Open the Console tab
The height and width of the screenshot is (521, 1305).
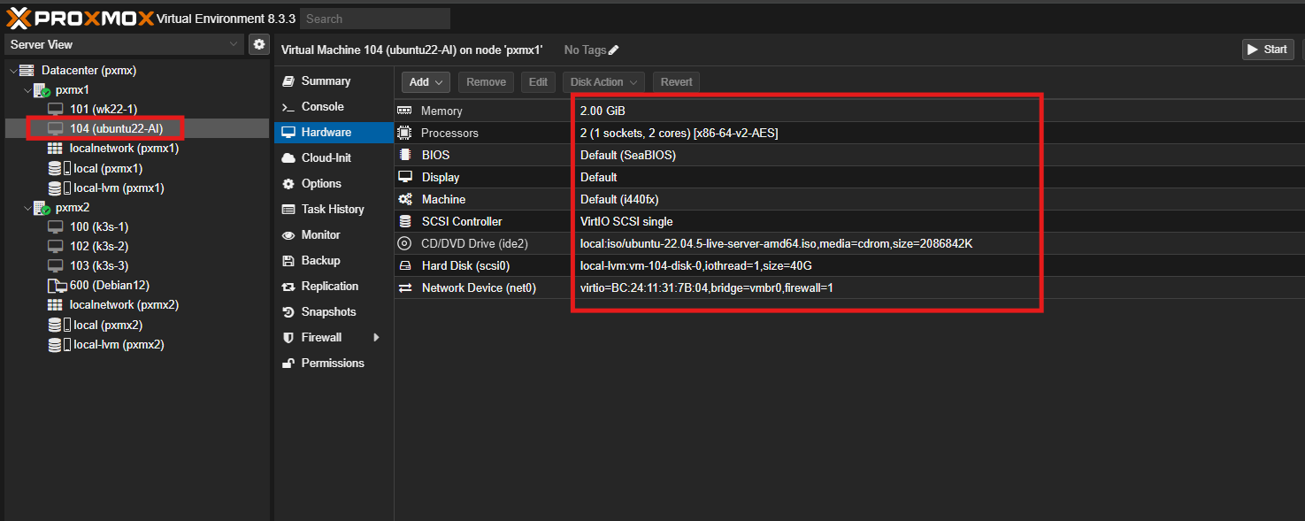pos(334,107)
